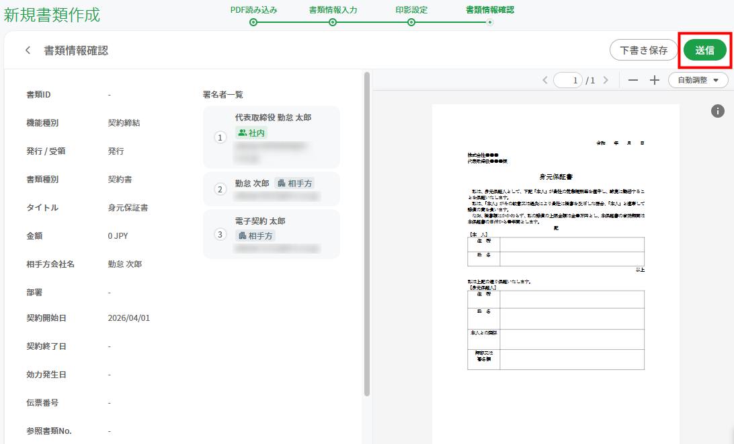Open the 自動調整 zoom dropdown
The height and width of the screenshot is (444, 734).
click(698, 80)
